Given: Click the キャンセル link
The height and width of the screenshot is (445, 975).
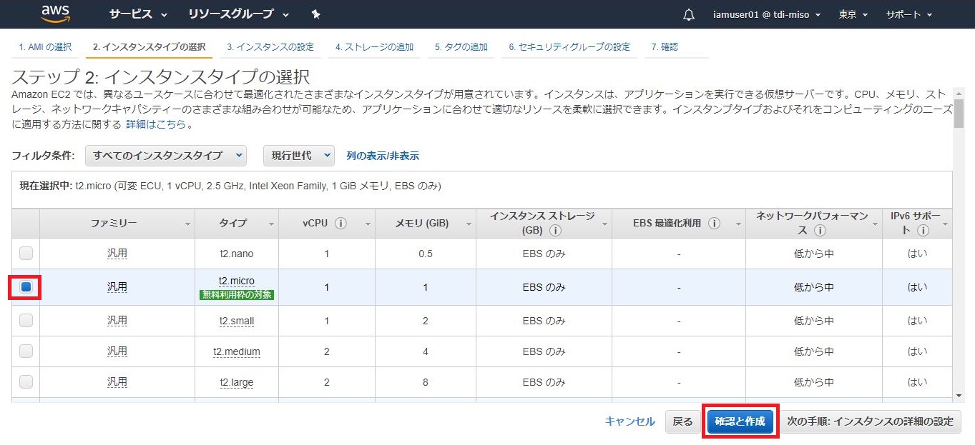Looking at the screenshot, I should [629, 421].
